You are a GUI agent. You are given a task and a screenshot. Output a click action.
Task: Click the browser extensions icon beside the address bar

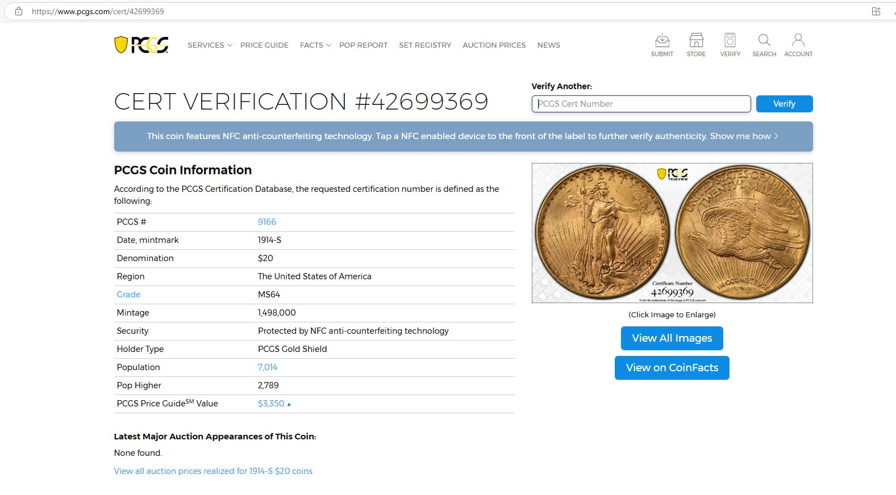coord(876,11)
